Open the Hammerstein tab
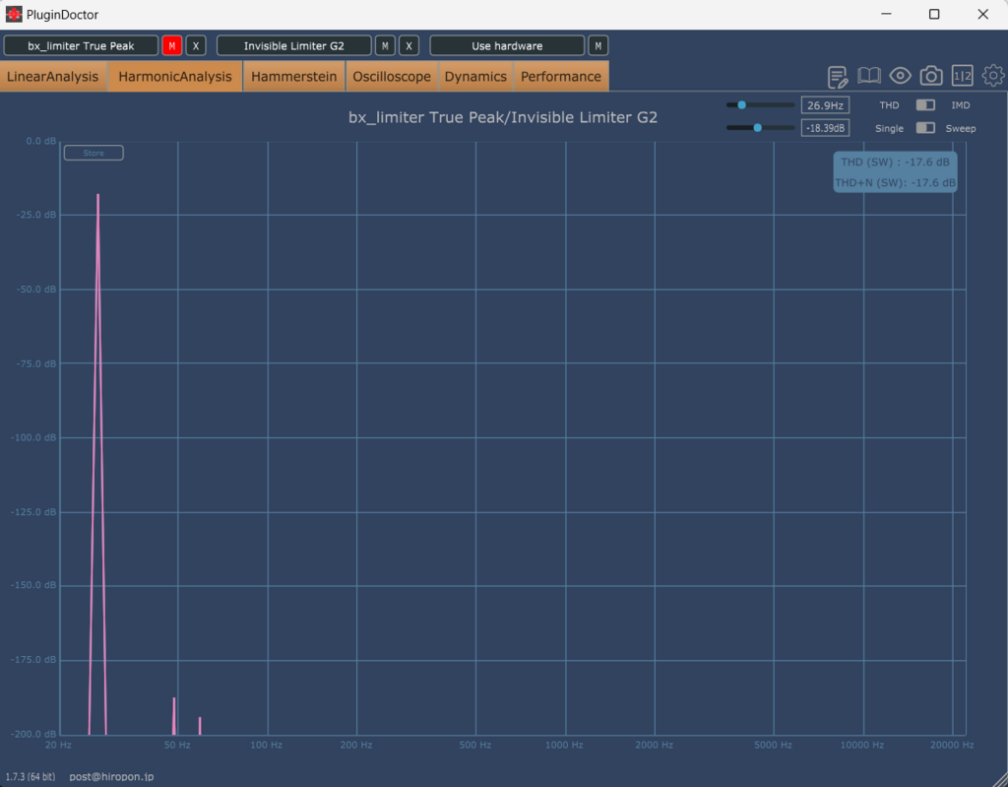1008x787 pixels. coord(293,77)
